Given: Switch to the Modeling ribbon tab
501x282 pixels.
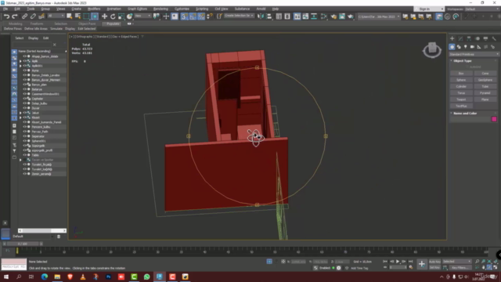Looking at the screenshot, I should [x=16, y=23].
